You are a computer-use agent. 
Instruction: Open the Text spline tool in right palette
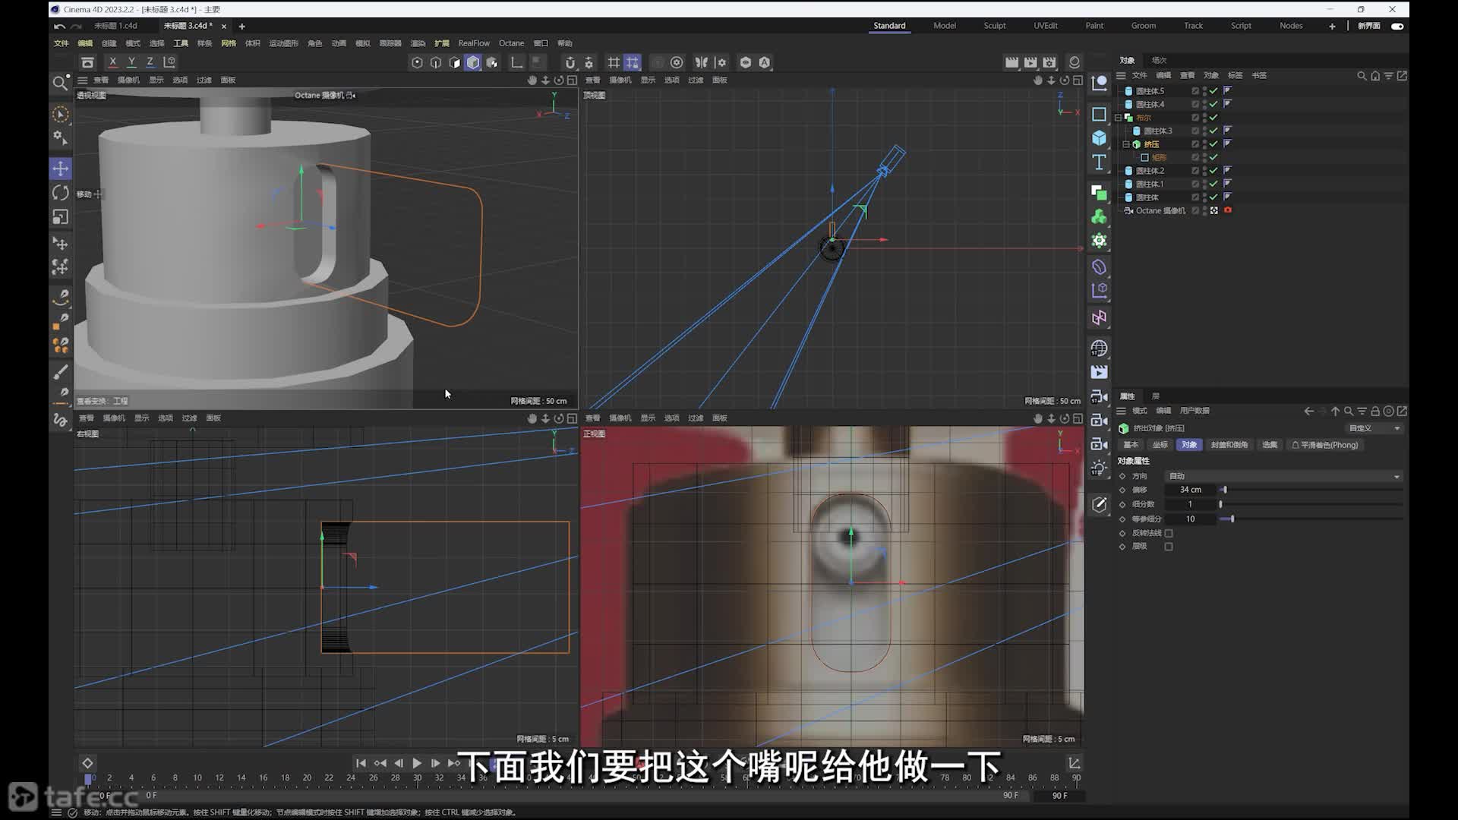pyautogui.click(x=1099, y=162)
